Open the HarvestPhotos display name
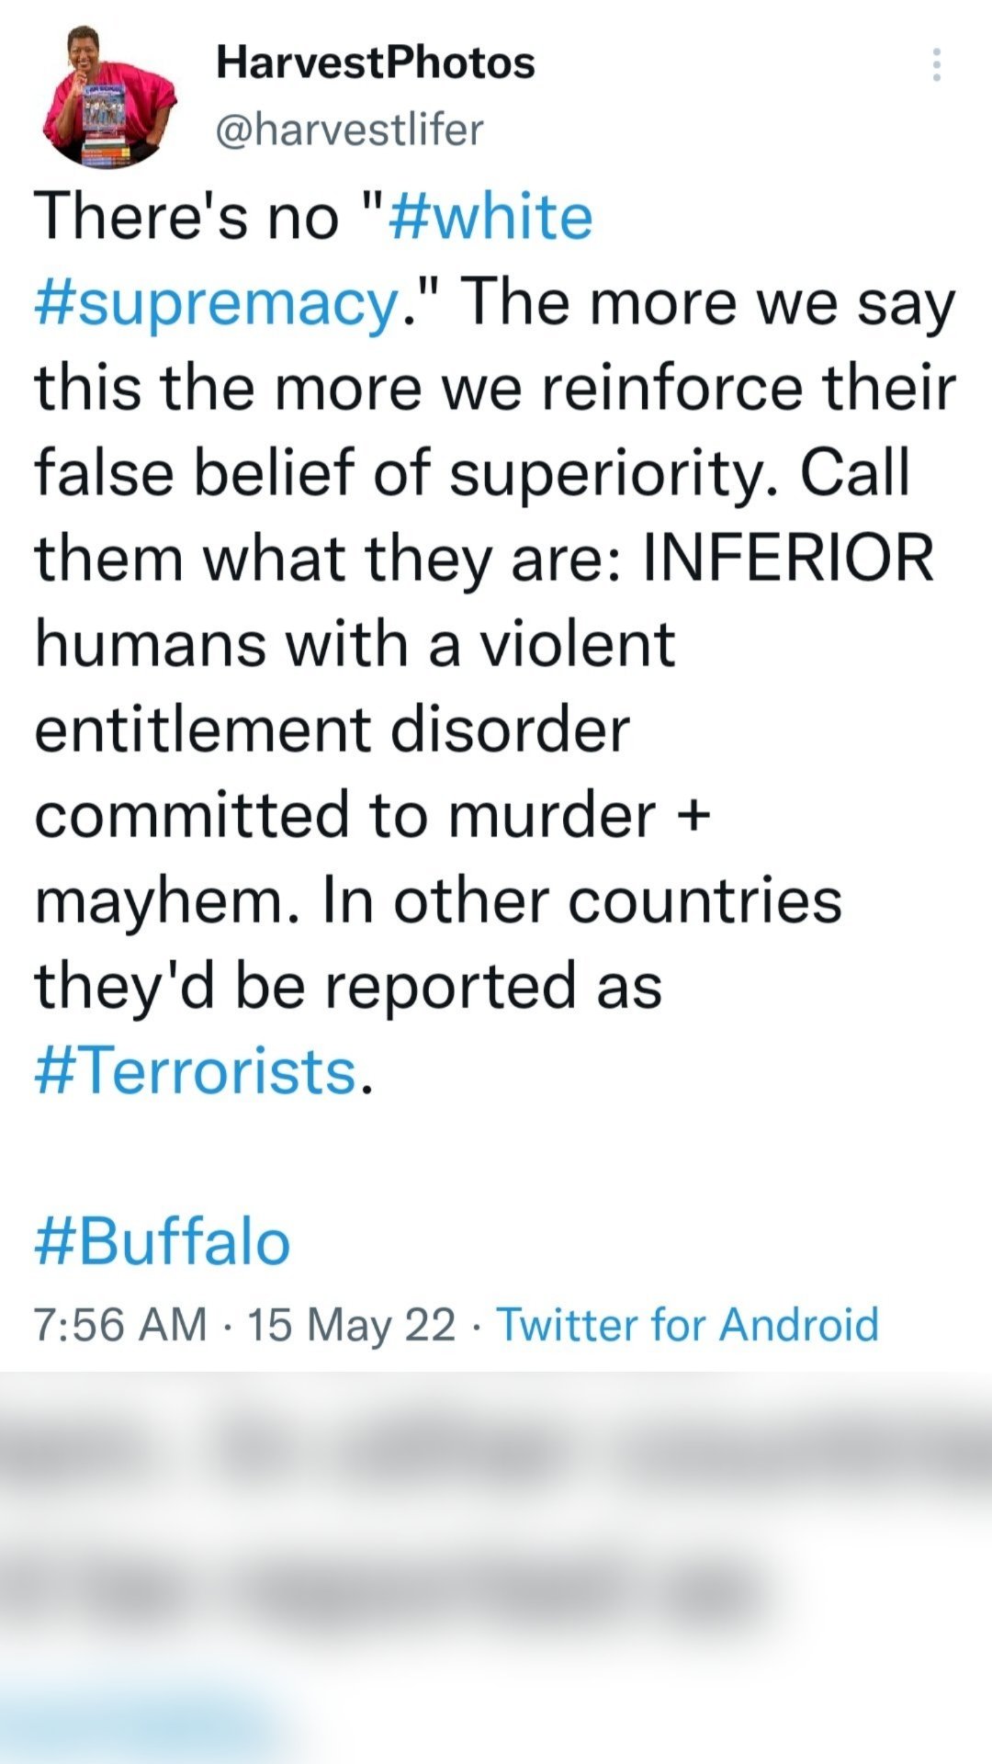Image resolution: width=992 pixels, height=1764 pixels. tap(375, 62)
